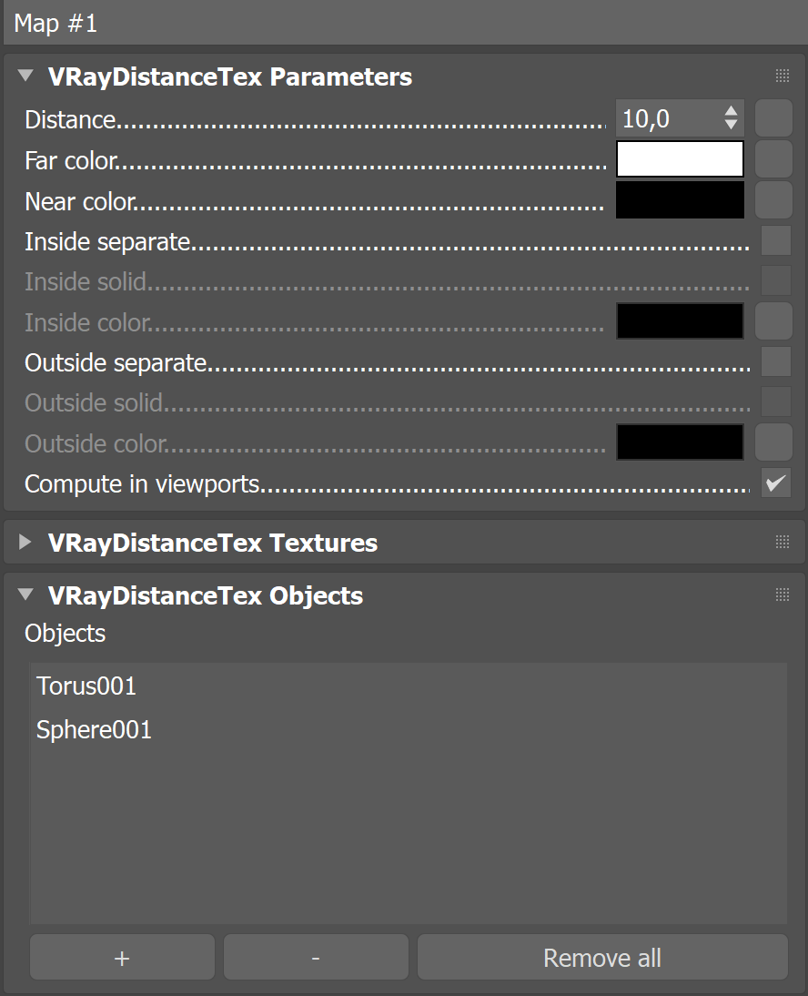The width and height of the screenshot is (808, 996).
Task: Click the plus button to add object
Action: 122,957
